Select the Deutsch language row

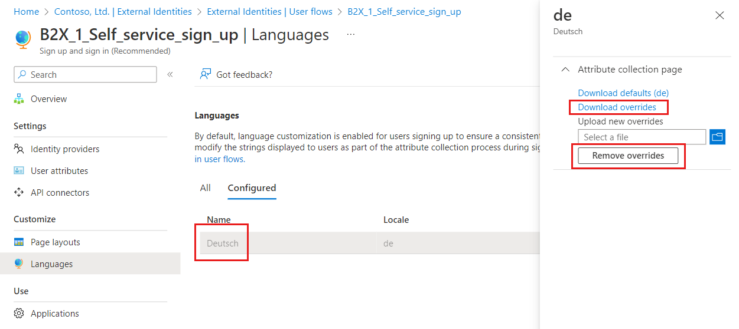click(x=367, y=243)
